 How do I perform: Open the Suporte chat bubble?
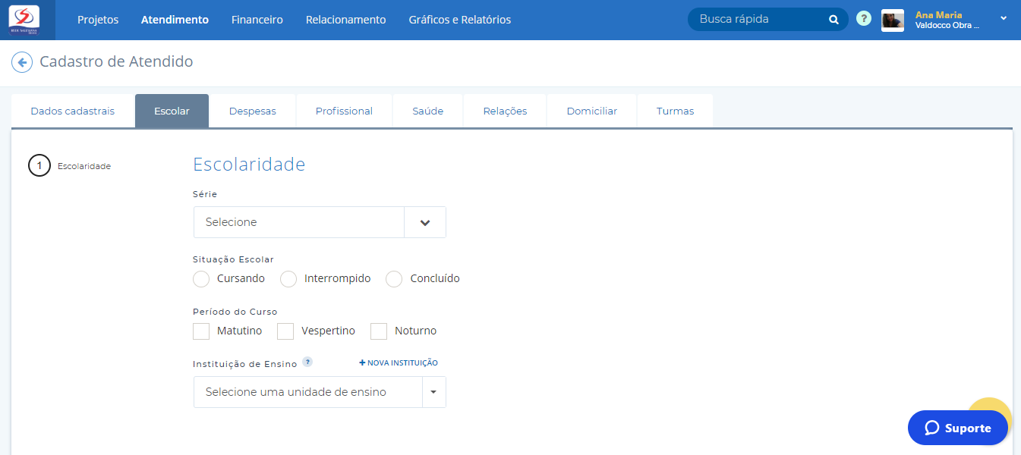[957, 428]
